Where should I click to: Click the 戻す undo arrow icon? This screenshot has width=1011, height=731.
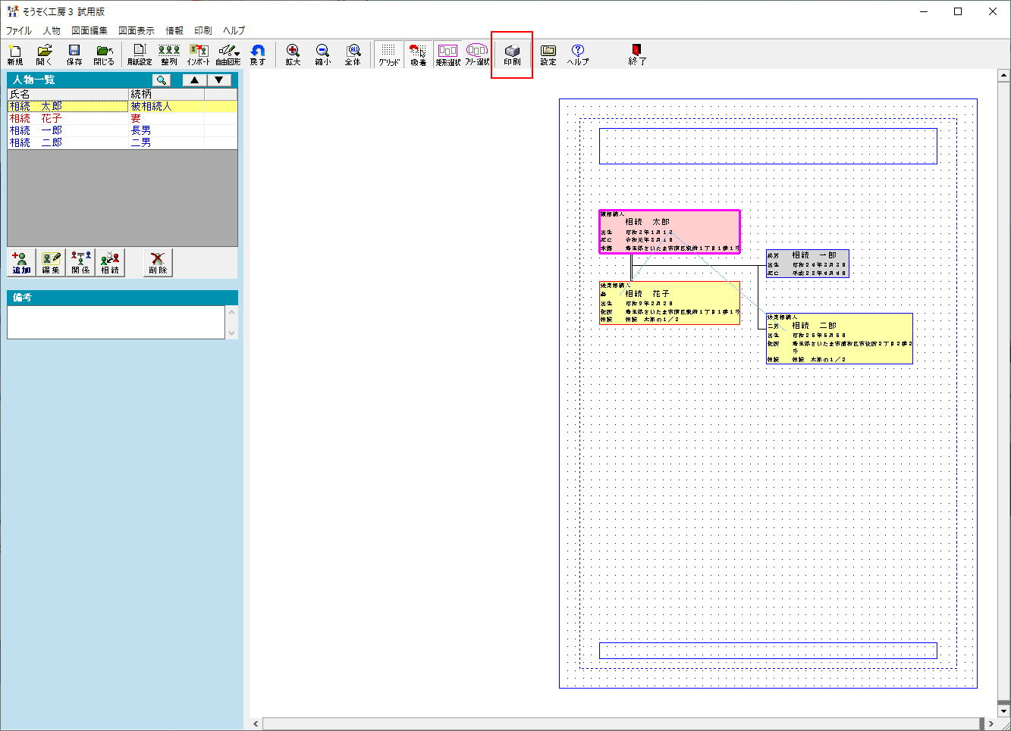point(258,55)
